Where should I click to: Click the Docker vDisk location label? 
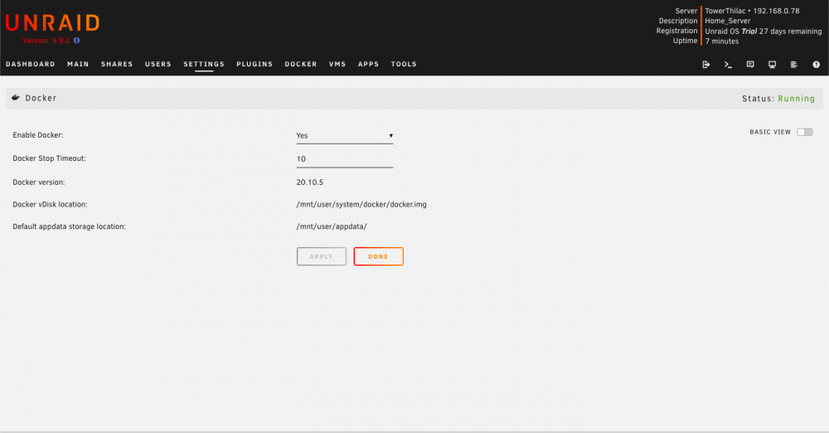point(51,204)
